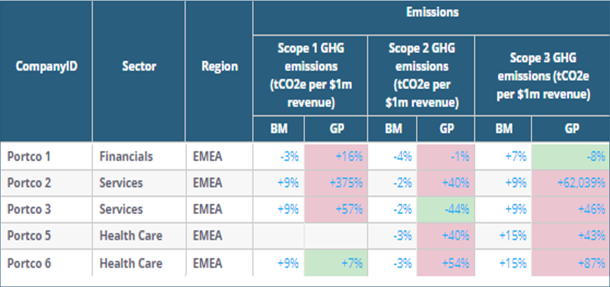Viewport: 610px width, 287px height.
Task: Select the green +7% Portco 6 cell
Action: click(336, 263)
